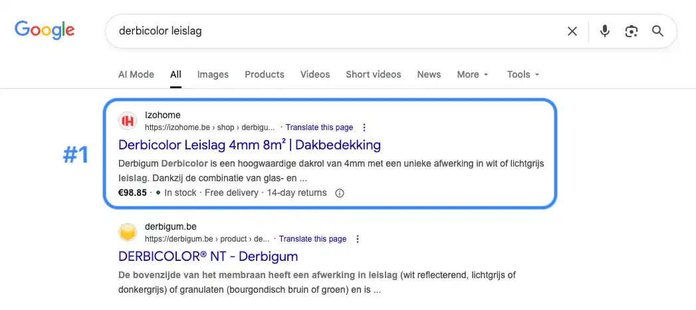Select the All results tab
The width and height of the screenshot is (696, 310).
[x=175, y=74]
